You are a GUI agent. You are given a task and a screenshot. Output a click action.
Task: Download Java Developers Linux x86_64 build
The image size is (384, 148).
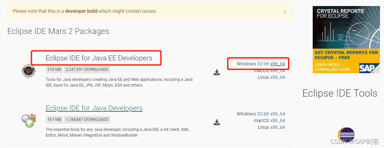tap(277, 127)
